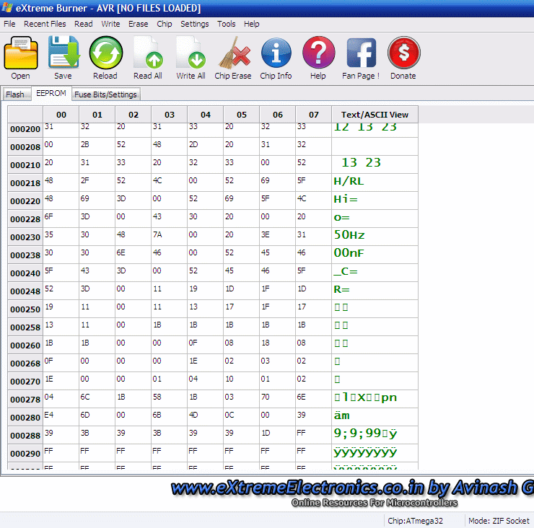Screen dimensions: 534x528
Task: Open the Settings menu
Action: [195, 24]
